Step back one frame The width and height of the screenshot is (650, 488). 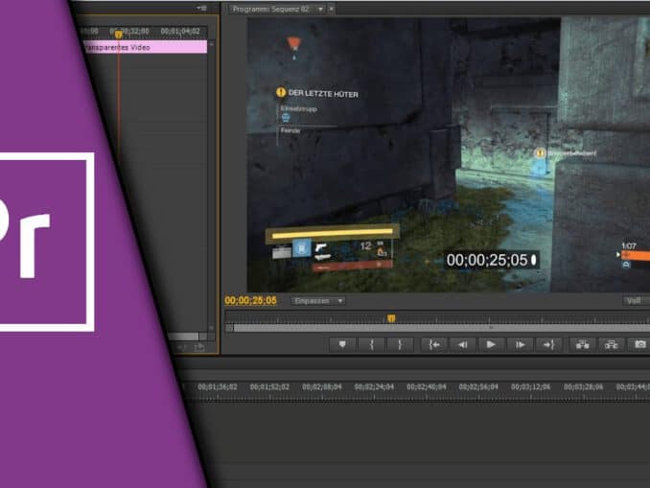[x=462, y=344]
